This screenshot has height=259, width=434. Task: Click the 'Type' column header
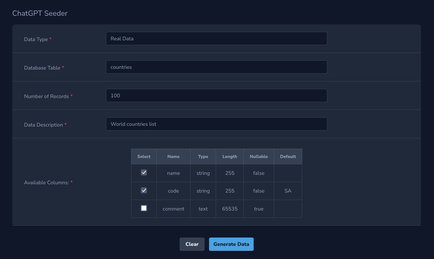203,156
